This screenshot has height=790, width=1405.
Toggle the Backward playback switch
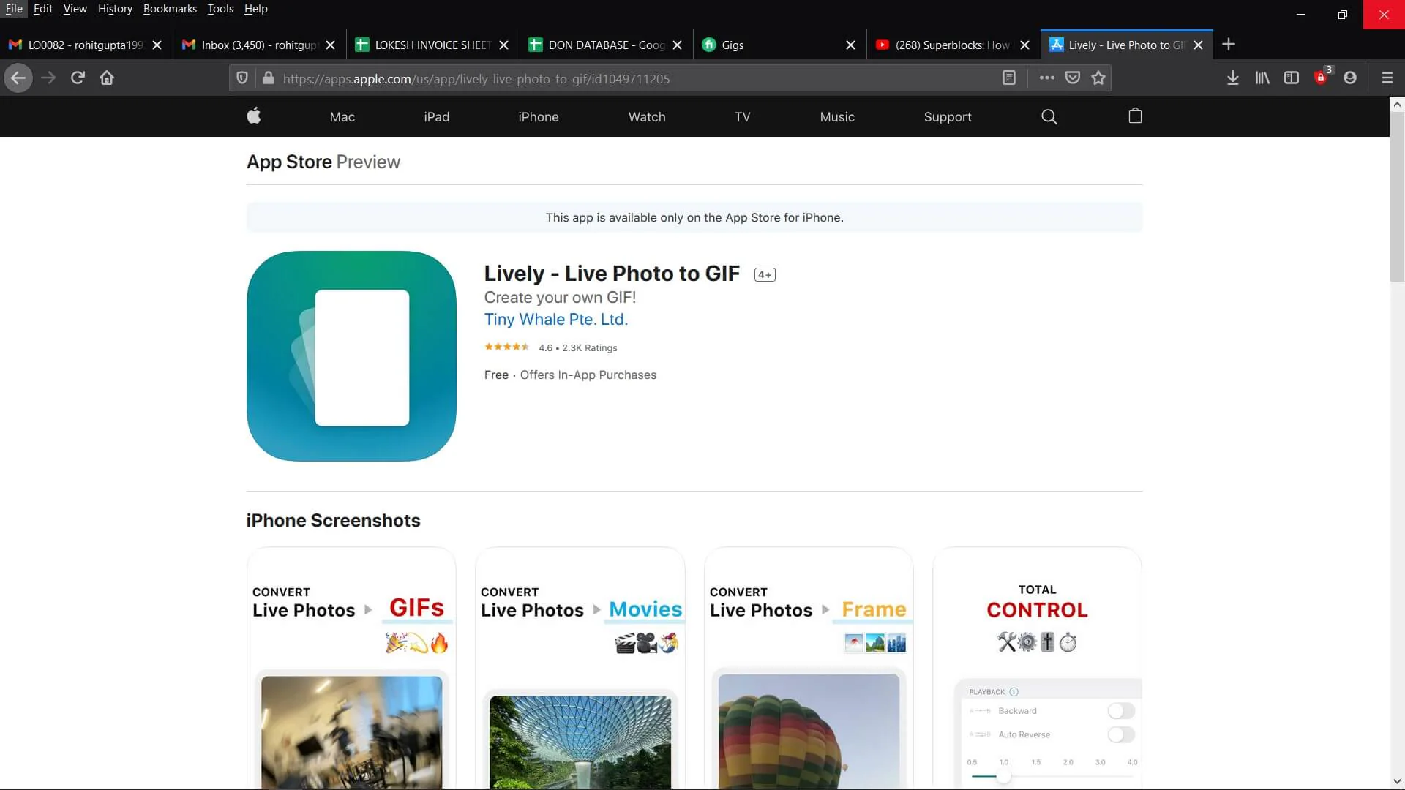tap(1120, 711)
